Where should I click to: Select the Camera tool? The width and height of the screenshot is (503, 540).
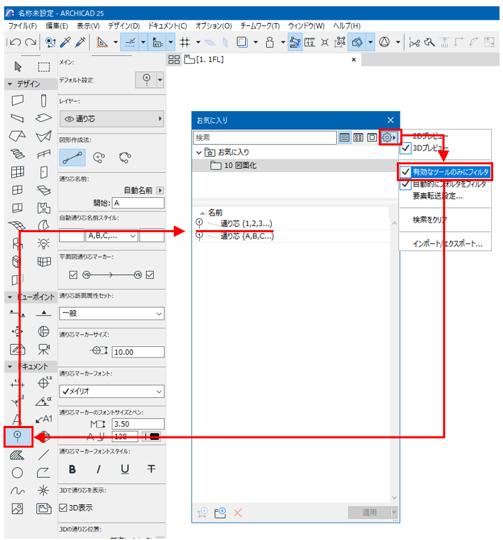pos(43,349)
